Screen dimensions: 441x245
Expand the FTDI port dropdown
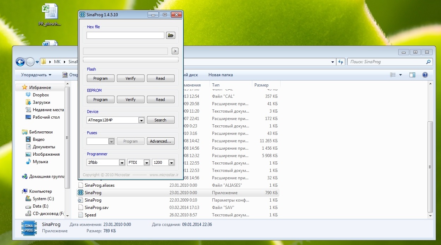[x=146, y=163]
